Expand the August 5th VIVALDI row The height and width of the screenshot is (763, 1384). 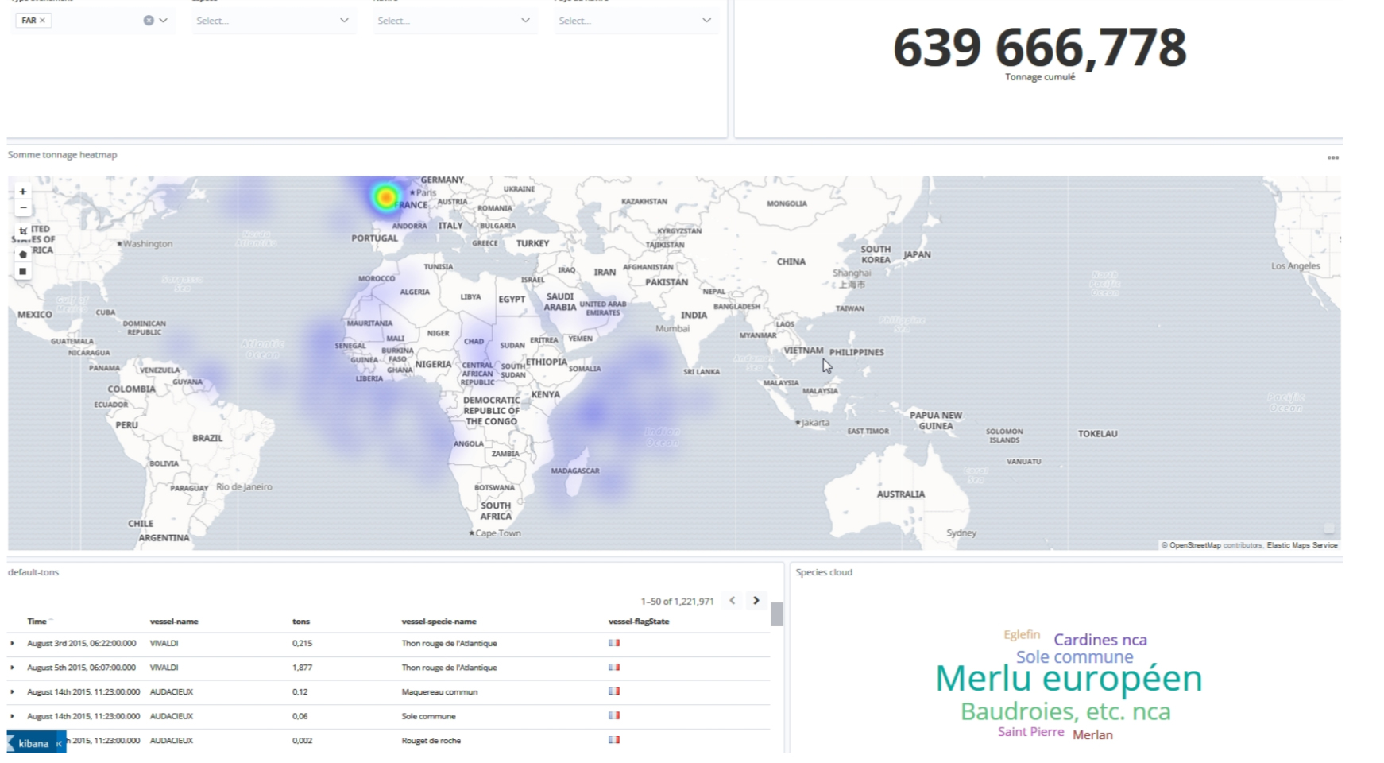coord(12,668)
